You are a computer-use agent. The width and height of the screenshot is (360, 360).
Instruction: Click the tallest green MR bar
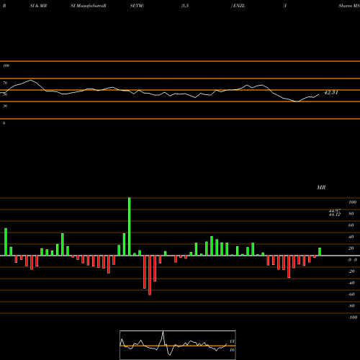(x=130, y=227)
